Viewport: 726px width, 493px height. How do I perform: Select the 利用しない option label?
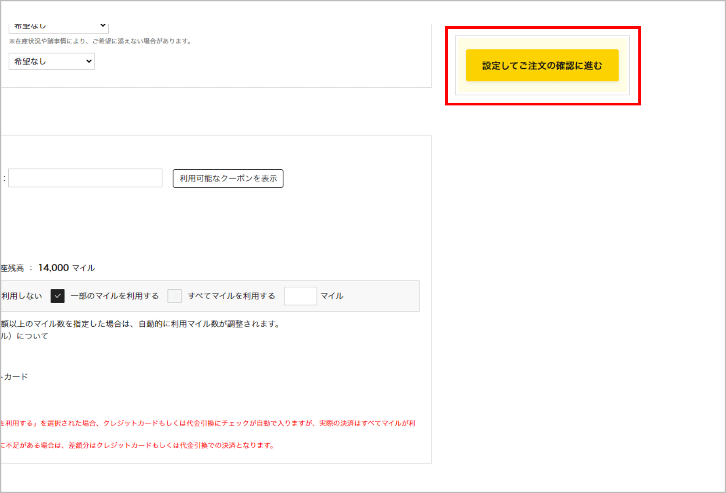[21, 296]
